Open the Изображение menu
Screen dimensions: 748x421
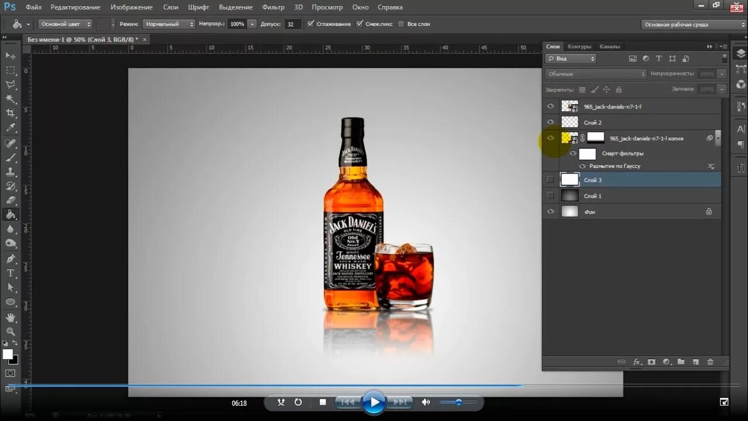click(131, 7)
